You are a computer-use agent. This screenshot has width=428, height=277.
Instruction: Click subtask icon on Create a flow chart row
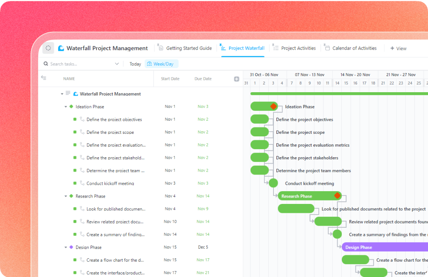[x=82, y=260]
